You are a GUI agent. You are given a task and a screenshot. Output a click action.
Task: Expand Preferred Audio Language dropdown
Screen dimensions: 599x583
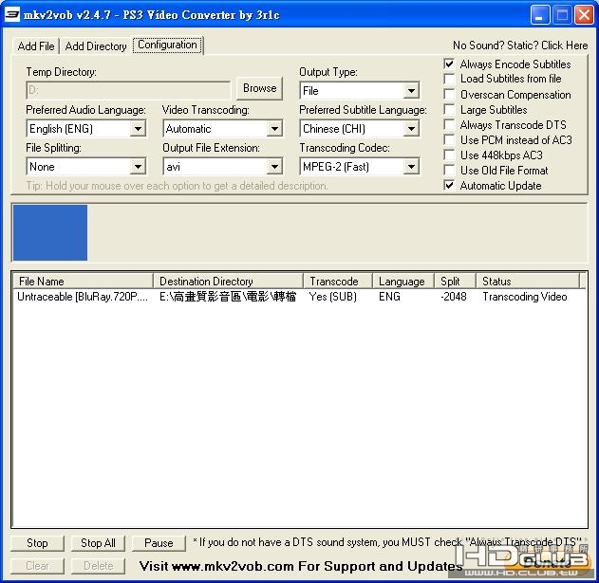(86, 129)
